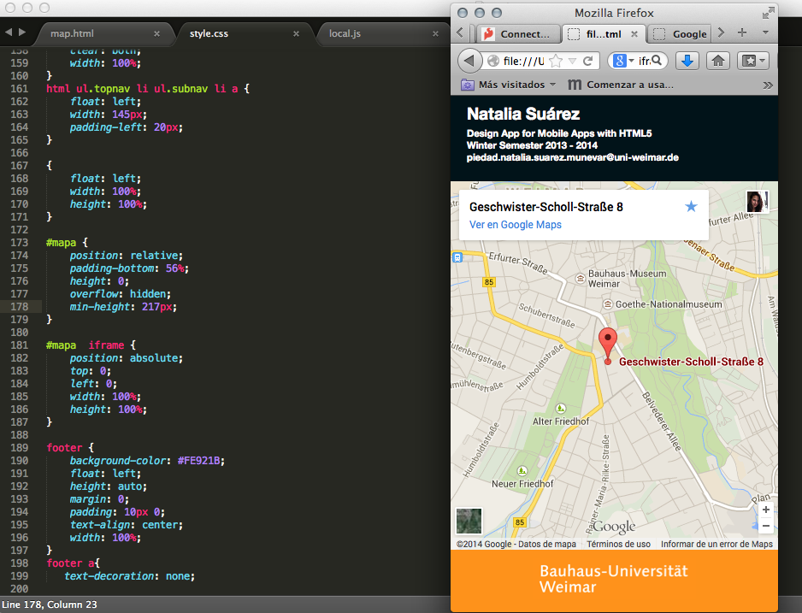Switch map to satellite view thumbnail
802x613 pixels.
(469, 521)
